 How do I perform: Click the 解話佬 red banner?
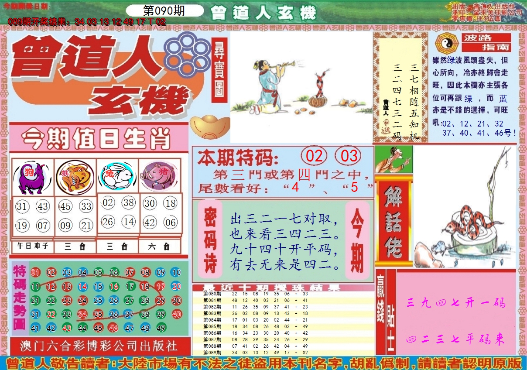pos(394,221)
